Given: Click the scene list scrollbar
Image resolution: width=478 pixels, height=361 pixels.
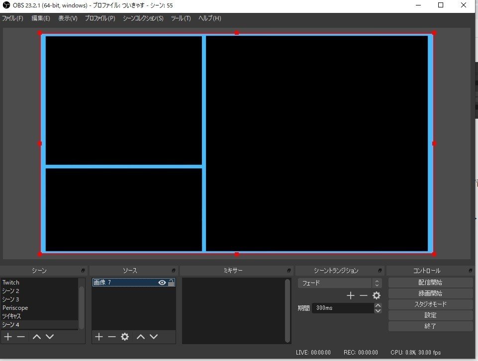Looking at the screenshot, I should coord(82,307).
